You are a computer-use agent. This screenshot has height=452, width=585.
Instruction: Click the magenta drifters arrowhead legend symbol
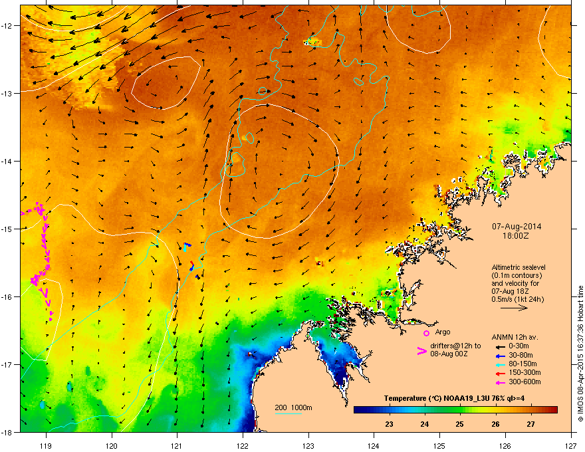click(421, 351)
